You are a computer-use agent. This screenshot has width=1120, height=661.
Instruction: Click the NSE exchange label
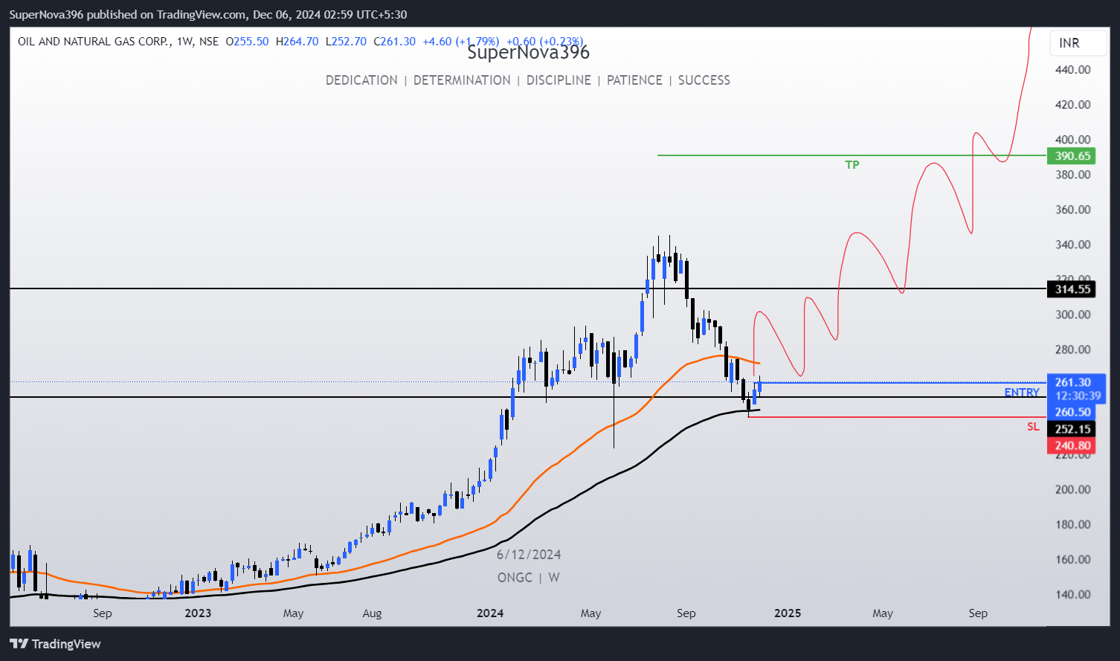(209, 42)
